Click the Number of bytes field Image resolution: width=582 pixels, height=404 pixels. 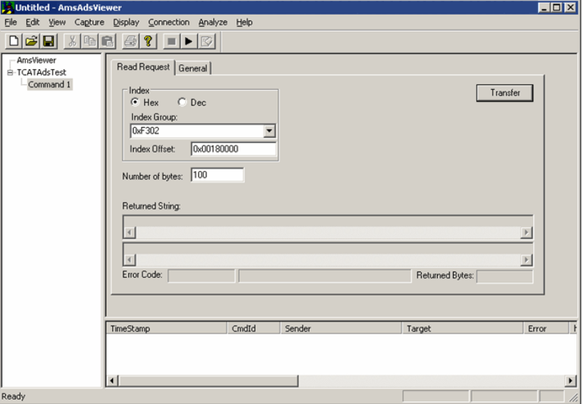(217, 174)
